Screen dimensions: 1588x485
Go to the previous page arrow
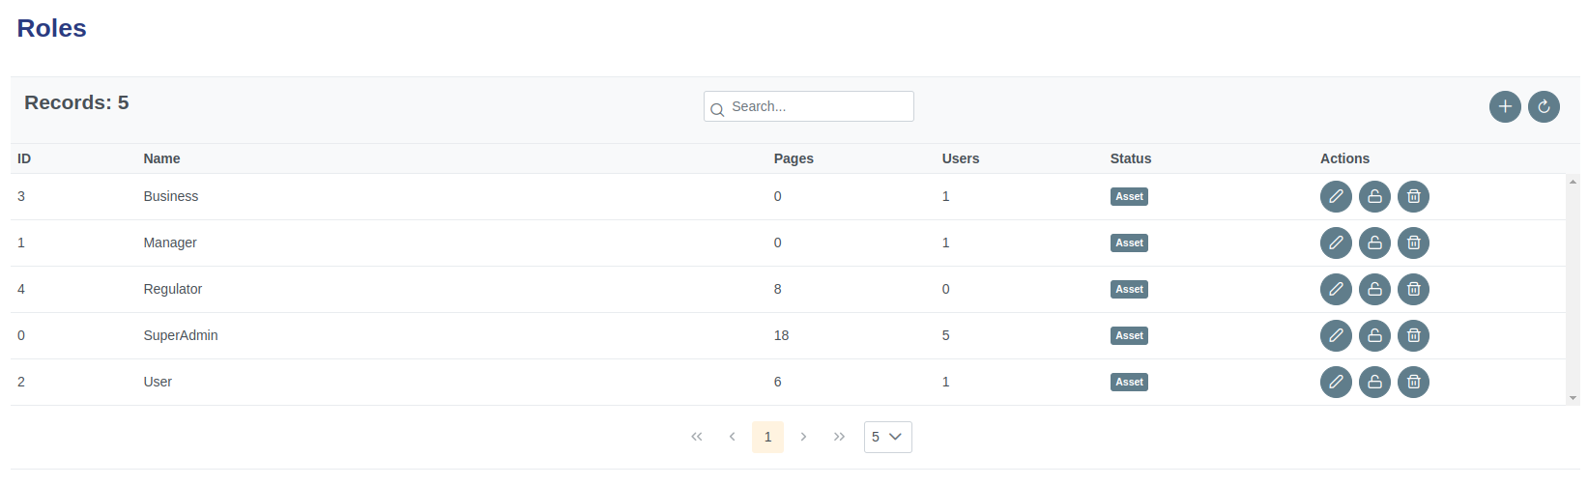pos(732,437)
